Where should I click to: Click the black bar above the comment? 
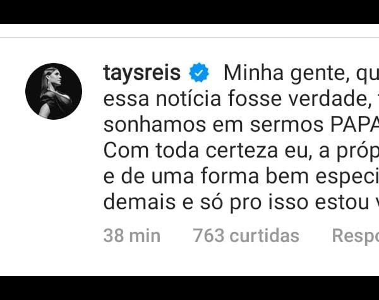coord(189,12)
